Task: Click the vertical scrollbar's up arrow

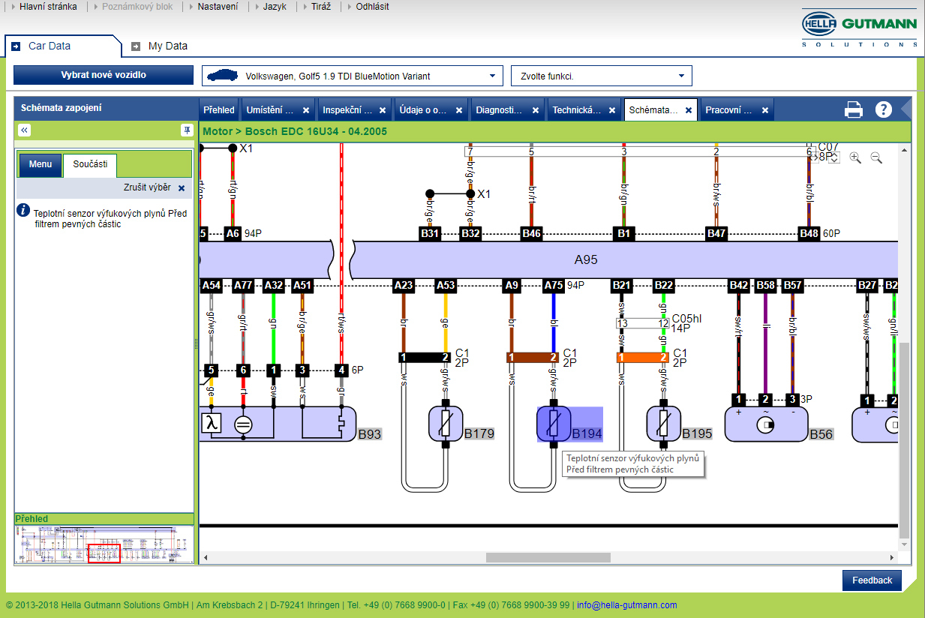Action: click(x=904, y=150)
